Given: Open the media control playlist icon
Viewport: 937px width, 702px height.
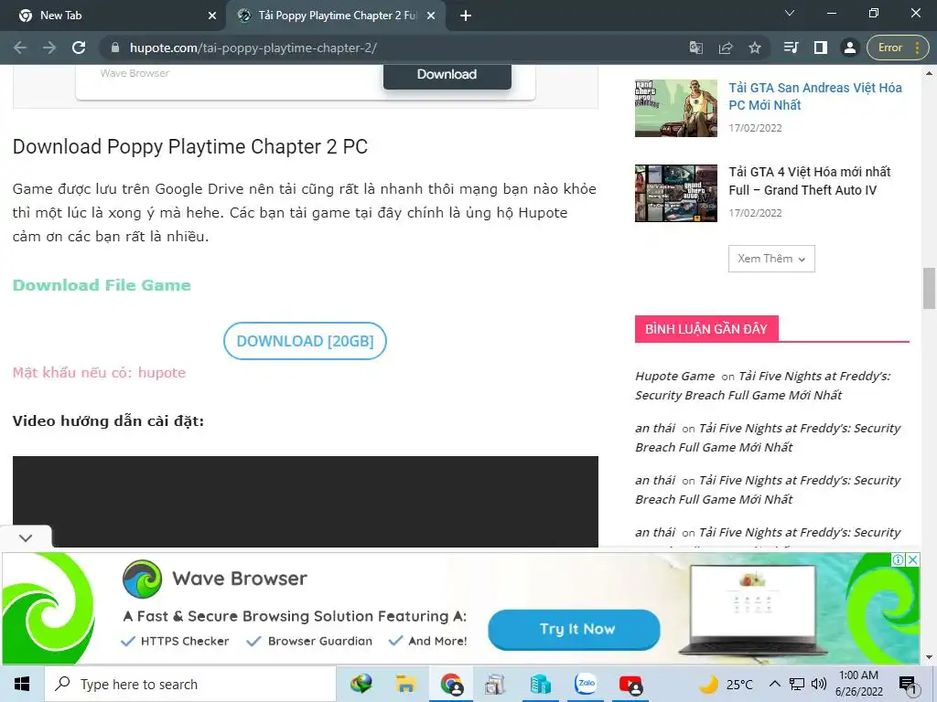Looking at the screenshot, I should [792, 48].
